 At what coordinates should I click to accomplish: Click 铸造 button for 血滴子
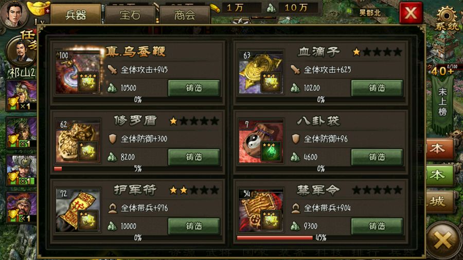[x=377, y=88]
